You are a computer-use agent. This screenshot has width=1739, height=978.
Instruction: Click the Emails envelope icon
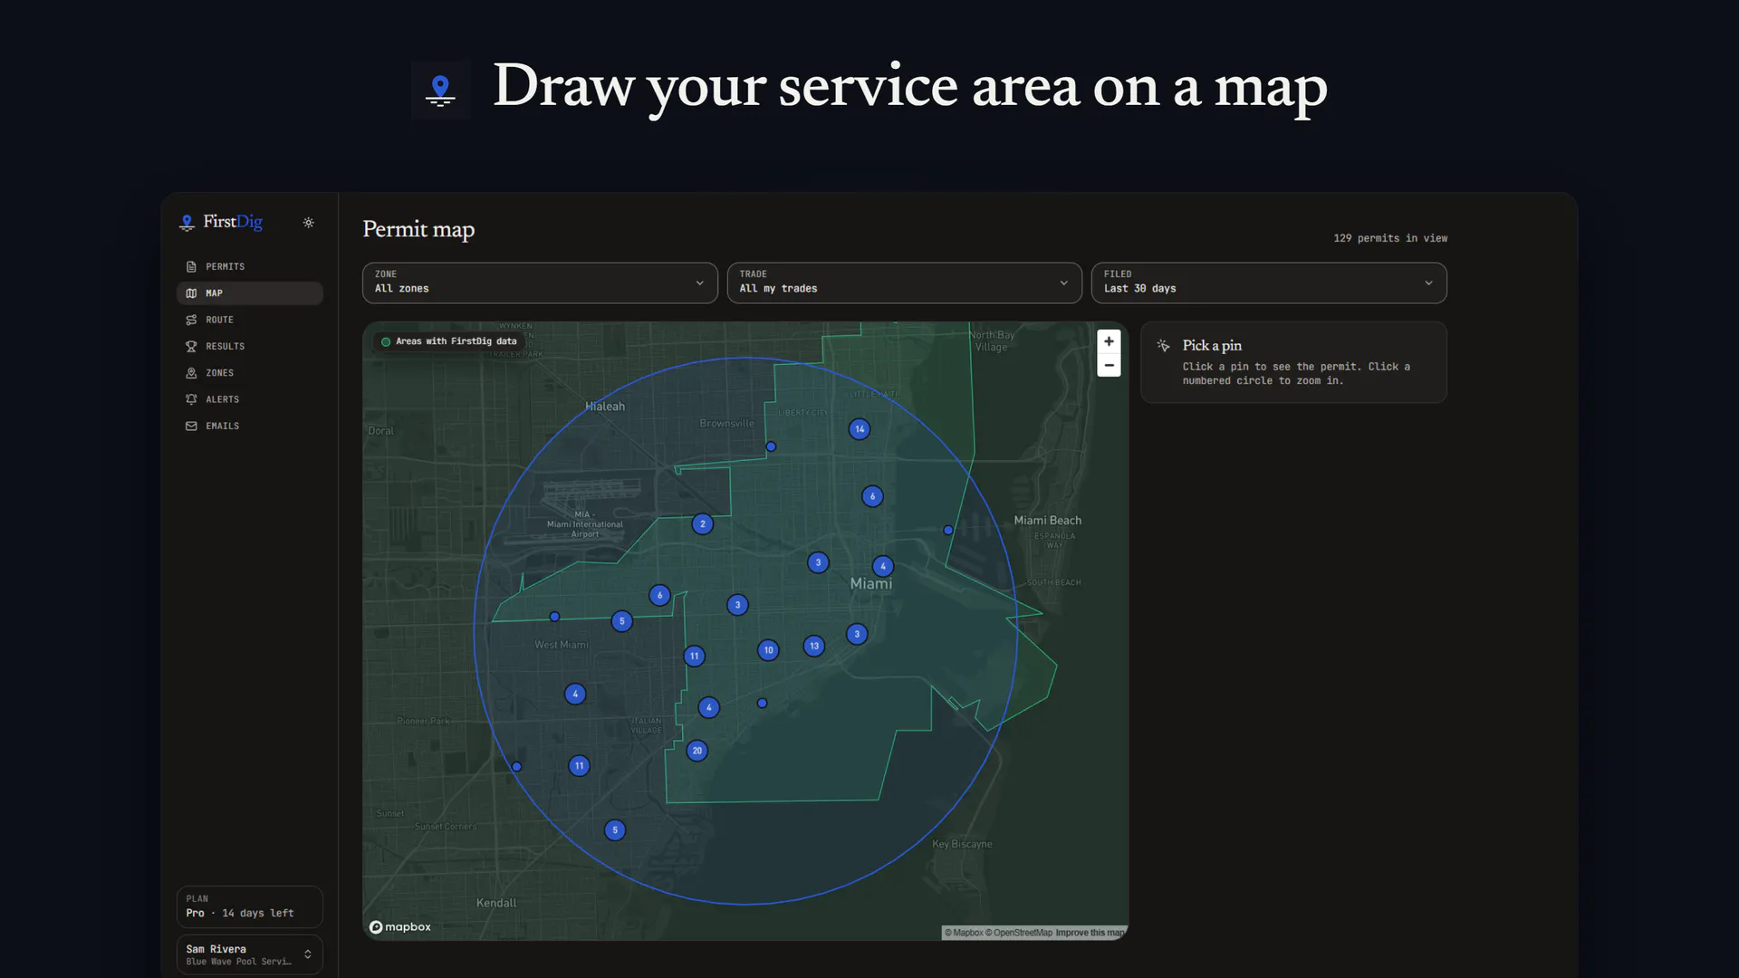(x=191, y=426)
